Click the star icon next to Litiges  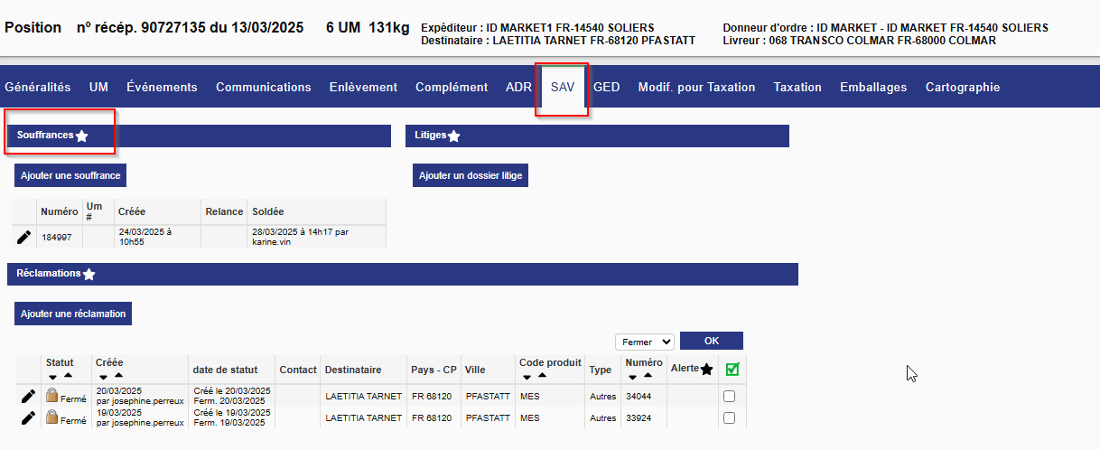click(454, 136)
